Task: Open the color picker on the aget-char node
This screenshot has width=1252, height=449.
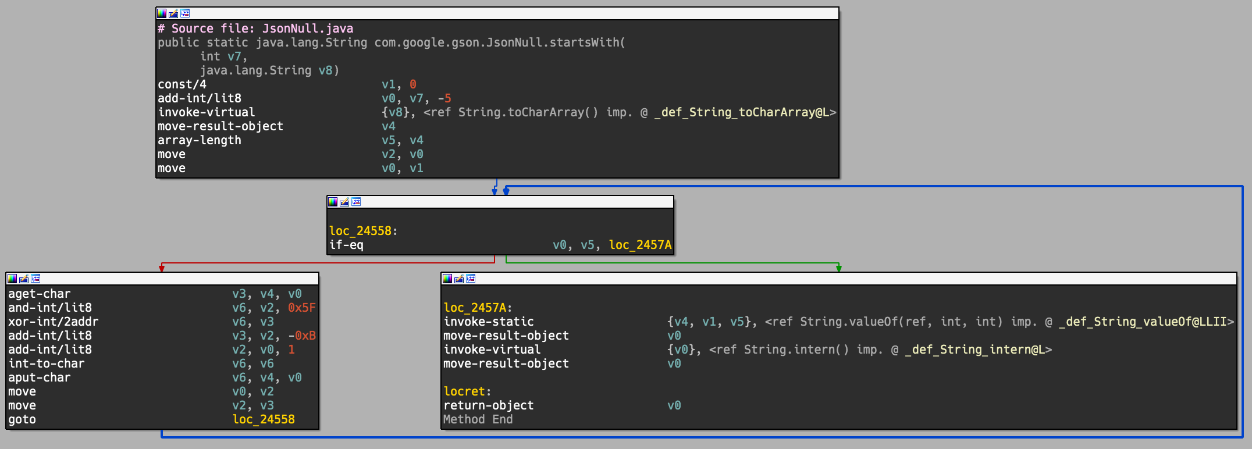Action: point(12,279)
